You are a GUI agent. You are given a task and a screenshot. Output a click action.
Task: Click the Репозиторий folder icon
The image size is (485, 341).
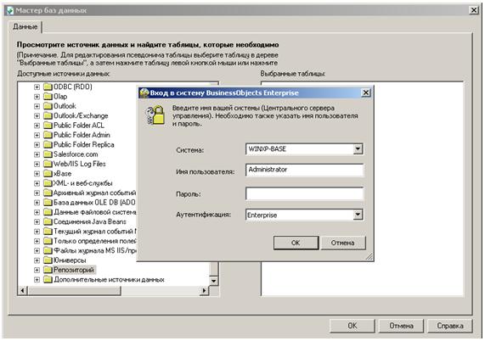click(48, 270)
